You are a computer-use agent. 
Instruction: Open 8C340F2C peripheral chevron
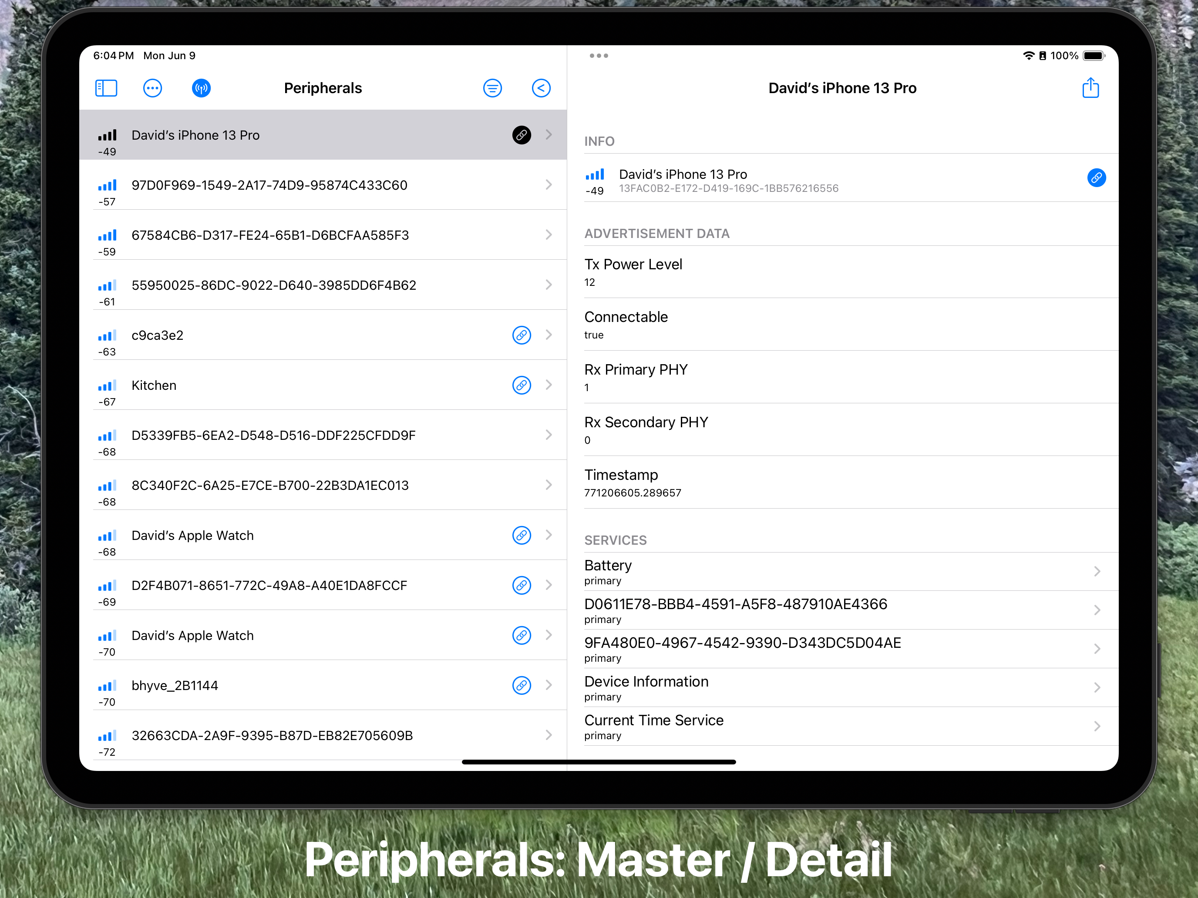(549, 485)
